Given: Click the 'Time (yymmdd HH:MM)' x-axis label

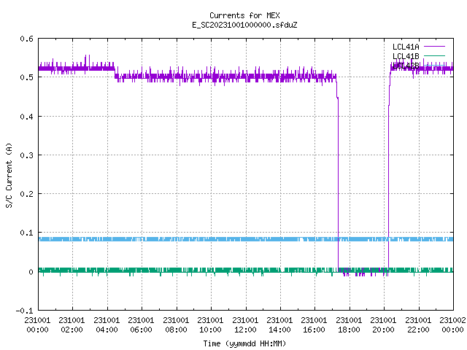Looking at the screenshot, I should tap(244, 343).
